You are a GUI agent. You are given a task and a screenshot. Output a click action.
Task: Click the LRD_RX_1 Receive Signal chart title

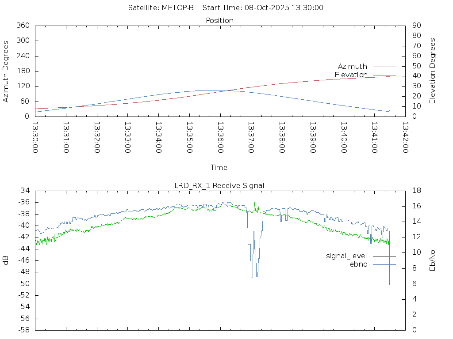pos(219,186)
